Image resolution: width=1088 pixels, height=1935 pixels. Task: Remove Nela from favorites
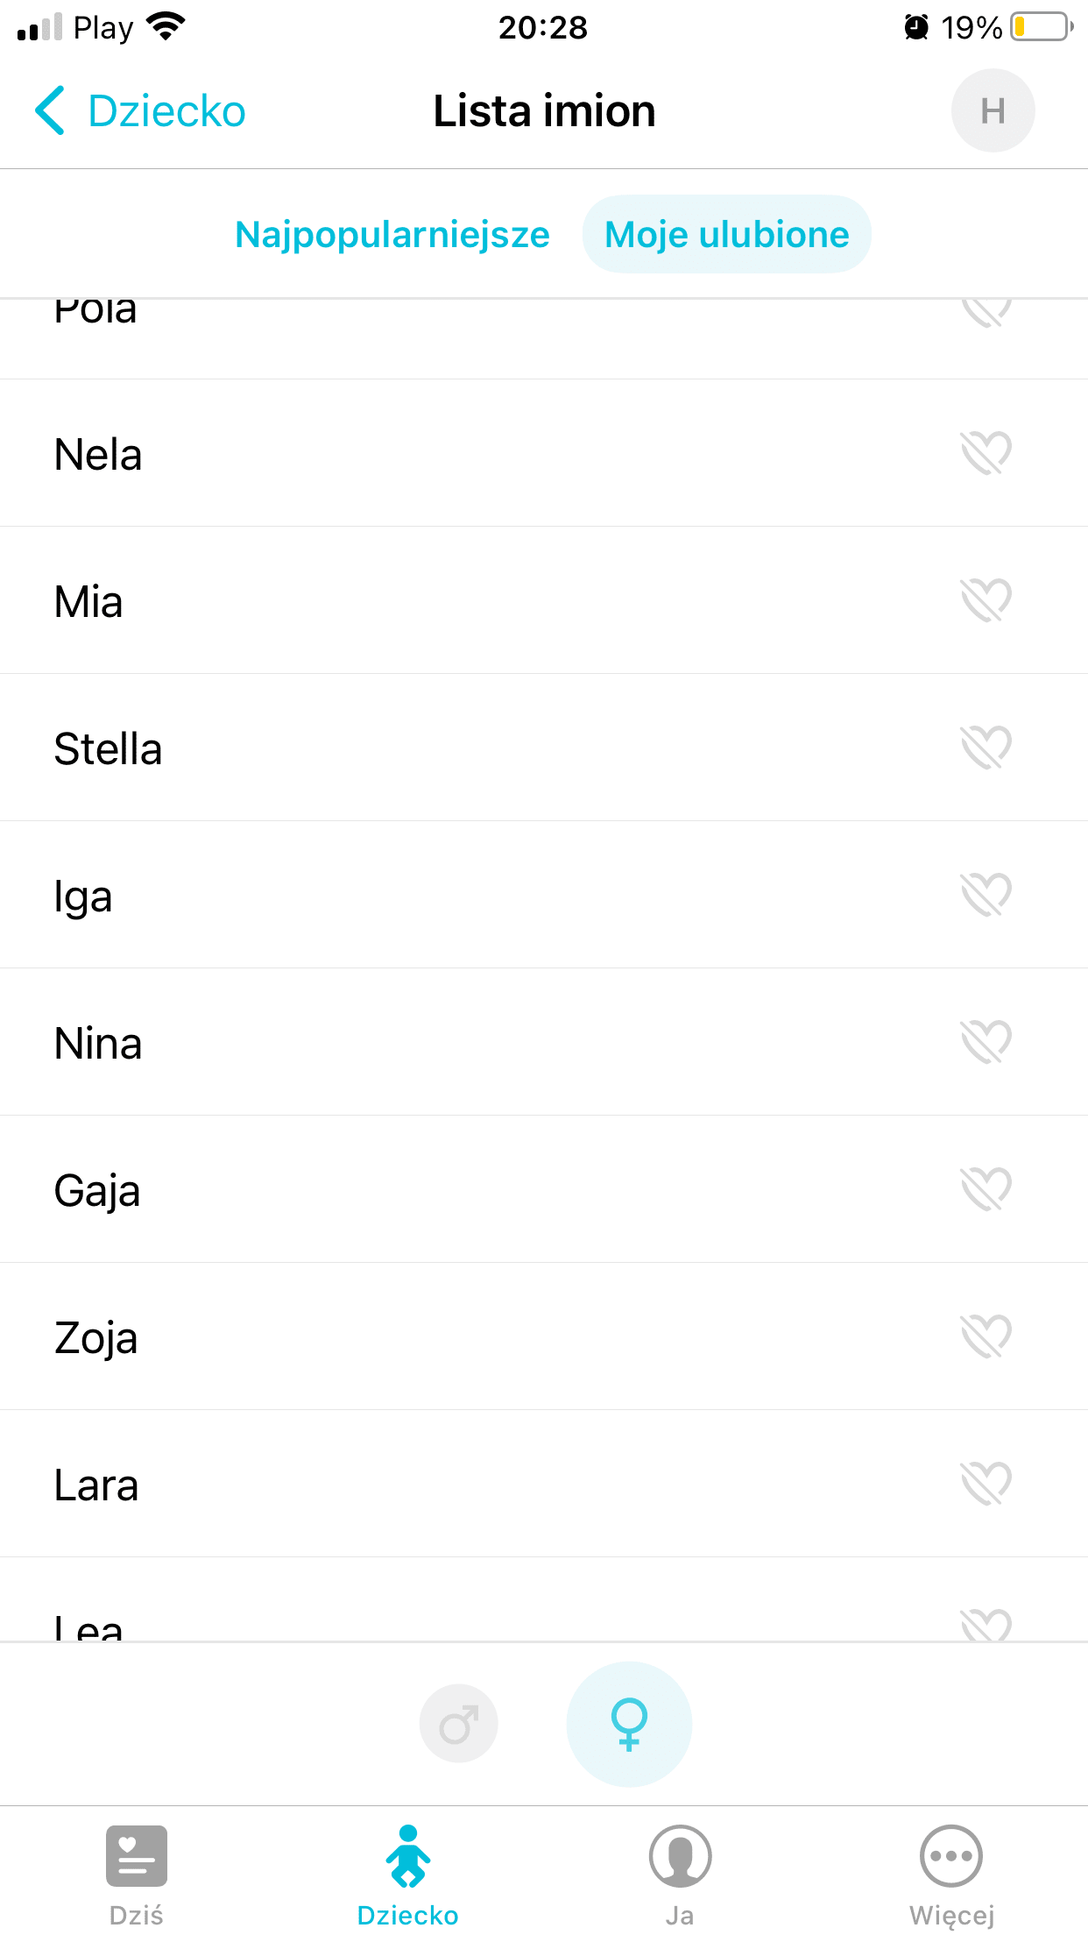[x=986, y=453]
